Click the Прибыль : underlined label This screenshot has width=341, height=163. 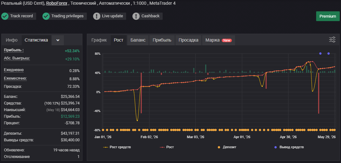[14, 50]
